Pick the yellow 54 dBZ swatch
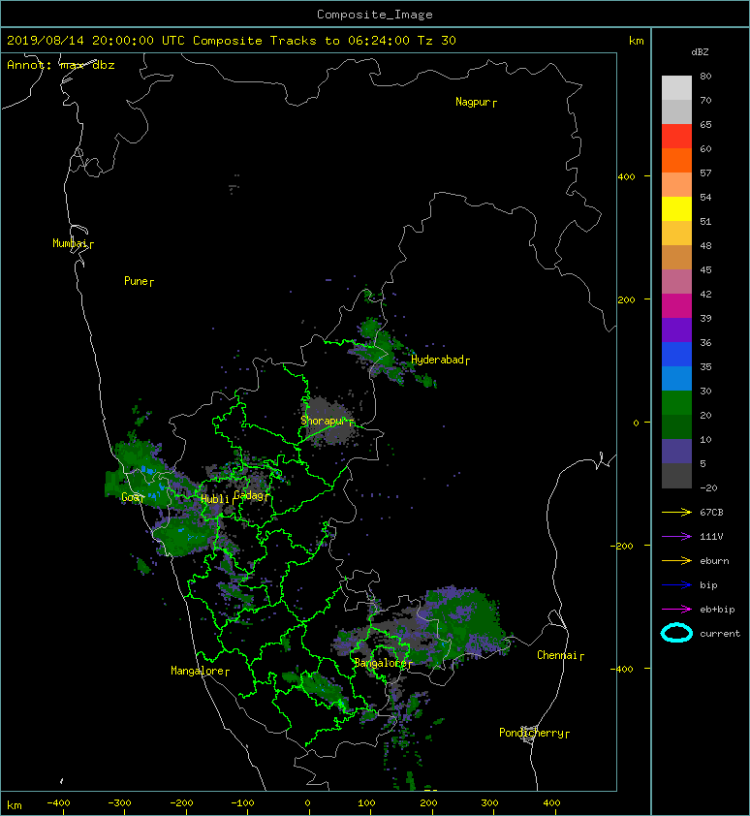The width and height of the screenshot is (750, 816). point(676,208)
